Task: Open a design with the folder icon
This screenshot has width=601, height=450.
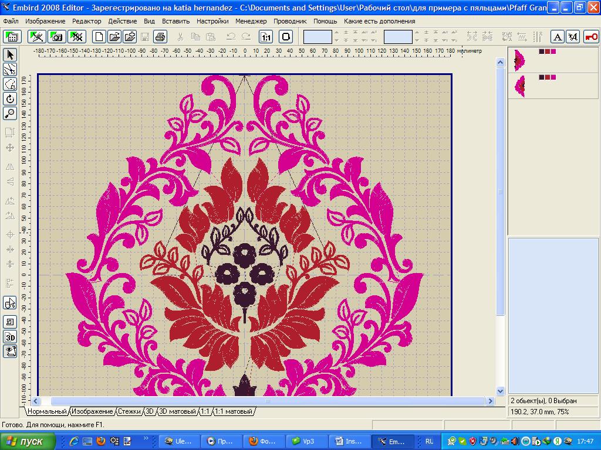Action: (x=114, y=37)
